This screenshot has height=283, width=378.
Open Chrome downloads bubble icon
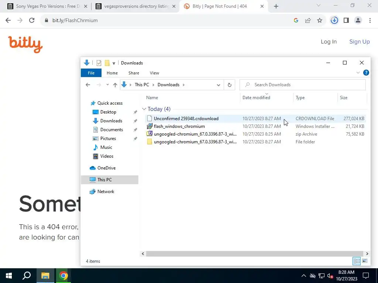coord(334,21)
